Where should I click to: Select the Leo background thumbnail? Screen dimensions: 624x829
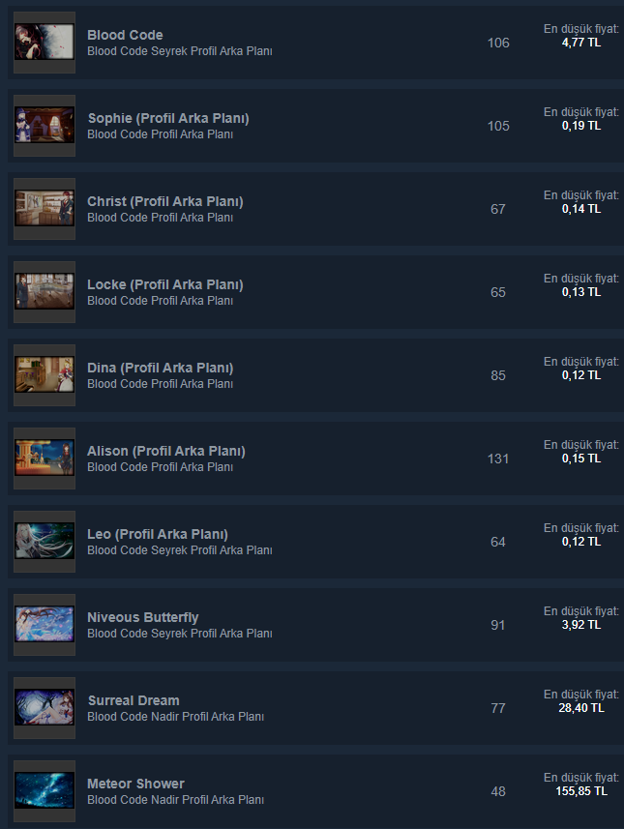click(x=45, y=542)
